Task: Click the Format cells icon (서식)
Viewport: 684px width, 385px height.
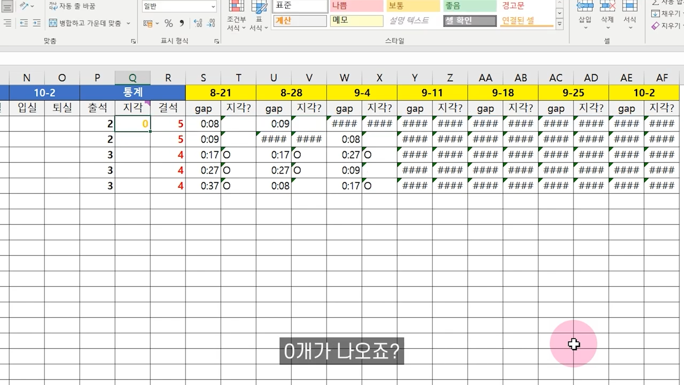Action: (x=630, y=6)
